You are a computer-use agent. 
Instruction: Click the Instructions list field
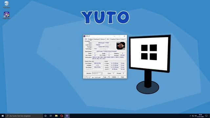(109, 58)
